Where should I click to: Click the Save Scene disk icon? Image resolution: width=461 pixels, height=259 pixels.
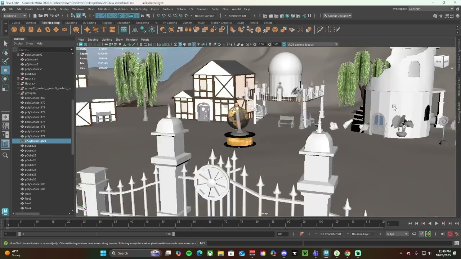click(x=46, y=15)
